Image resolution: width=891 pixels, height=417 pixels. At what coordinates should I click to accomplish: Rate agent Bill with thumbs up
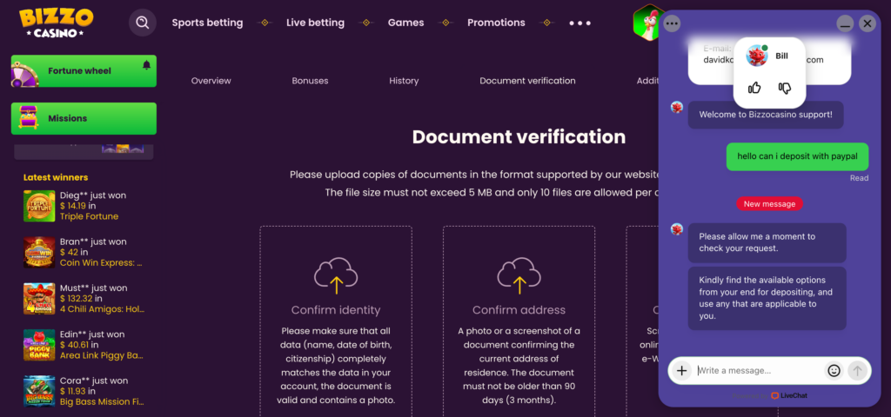click(x=754, y=88)
